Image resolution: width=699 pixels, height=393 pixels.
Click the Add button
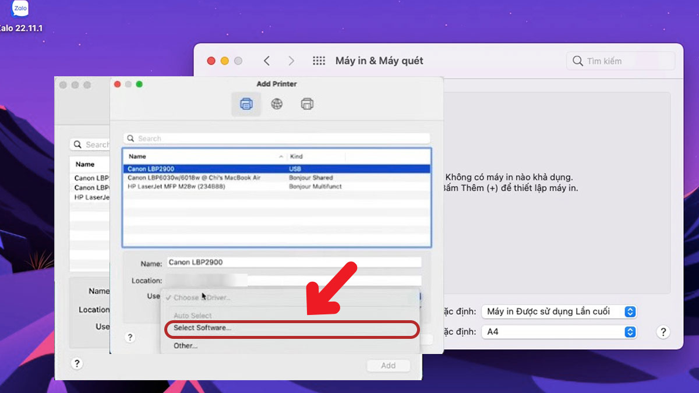[x=388, y=365]
